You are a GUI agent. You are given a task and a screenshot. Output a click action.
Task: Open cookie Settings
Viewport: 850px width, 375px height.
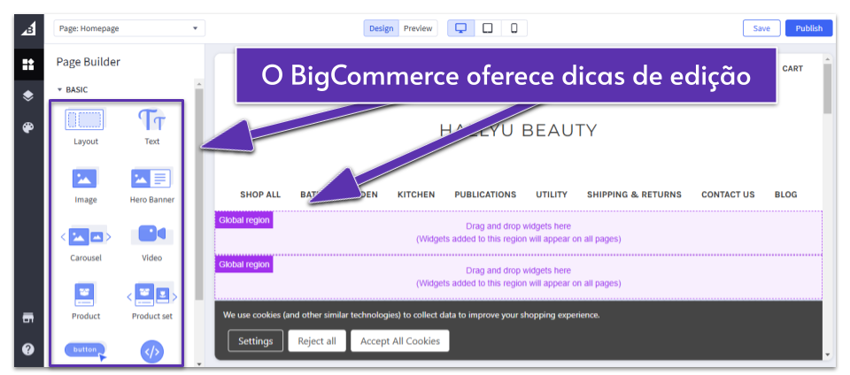click(x=255, y=341)
